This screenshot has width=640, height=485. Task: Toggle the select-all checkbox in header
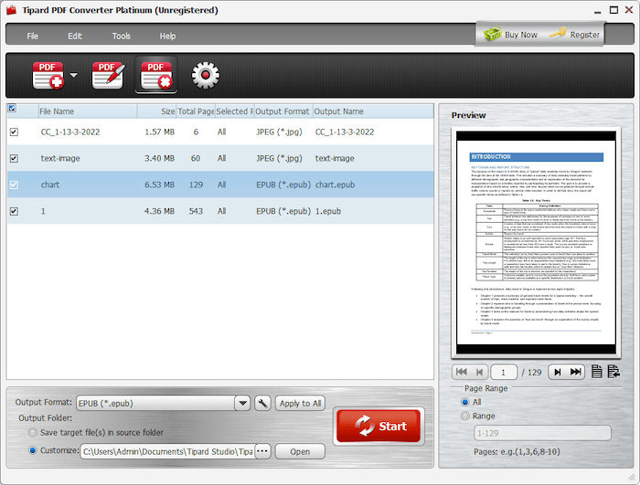pos(12,109)
